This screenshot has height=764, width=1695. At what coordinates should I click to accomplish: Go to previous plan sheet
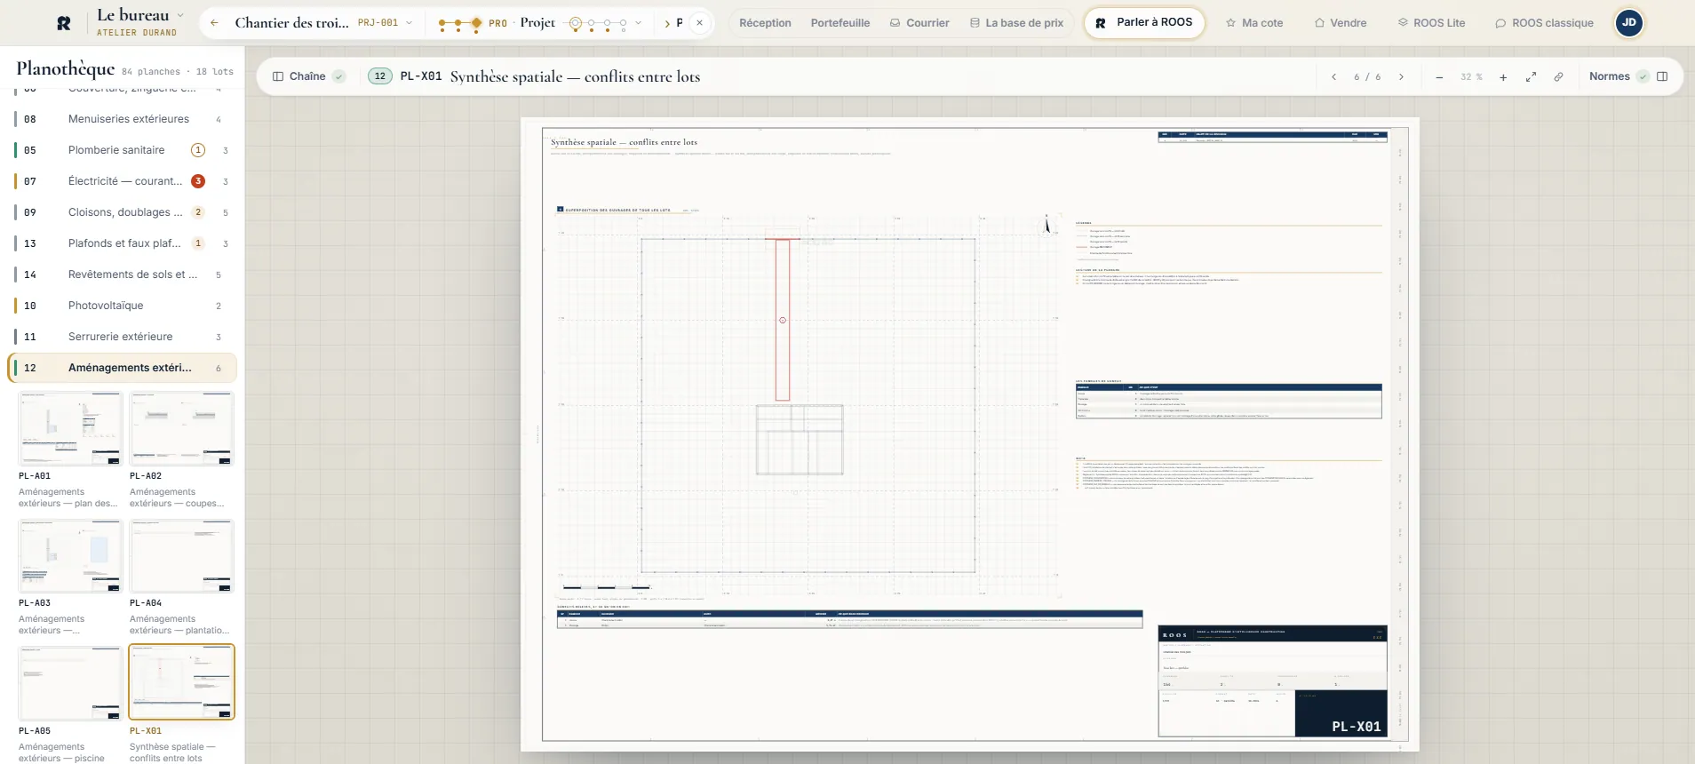(x=1334, y=77)
